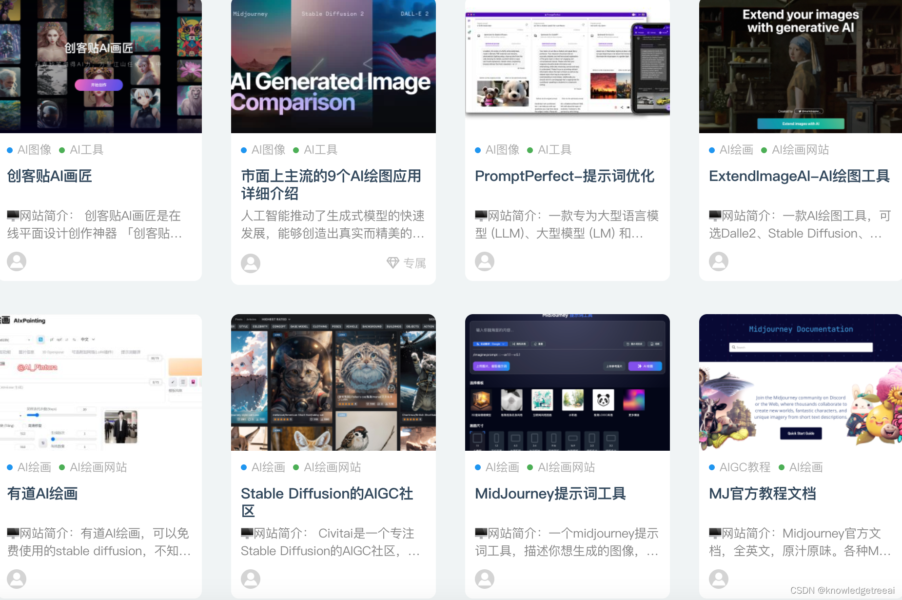Open the ExtendImageAI–AI绘图工具 title link

click(800, 176)
